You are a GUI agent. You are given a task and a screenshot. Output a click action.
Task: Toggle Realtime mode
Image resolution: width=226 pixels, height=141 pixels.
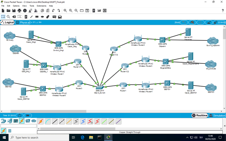click(x=200, y=115)
